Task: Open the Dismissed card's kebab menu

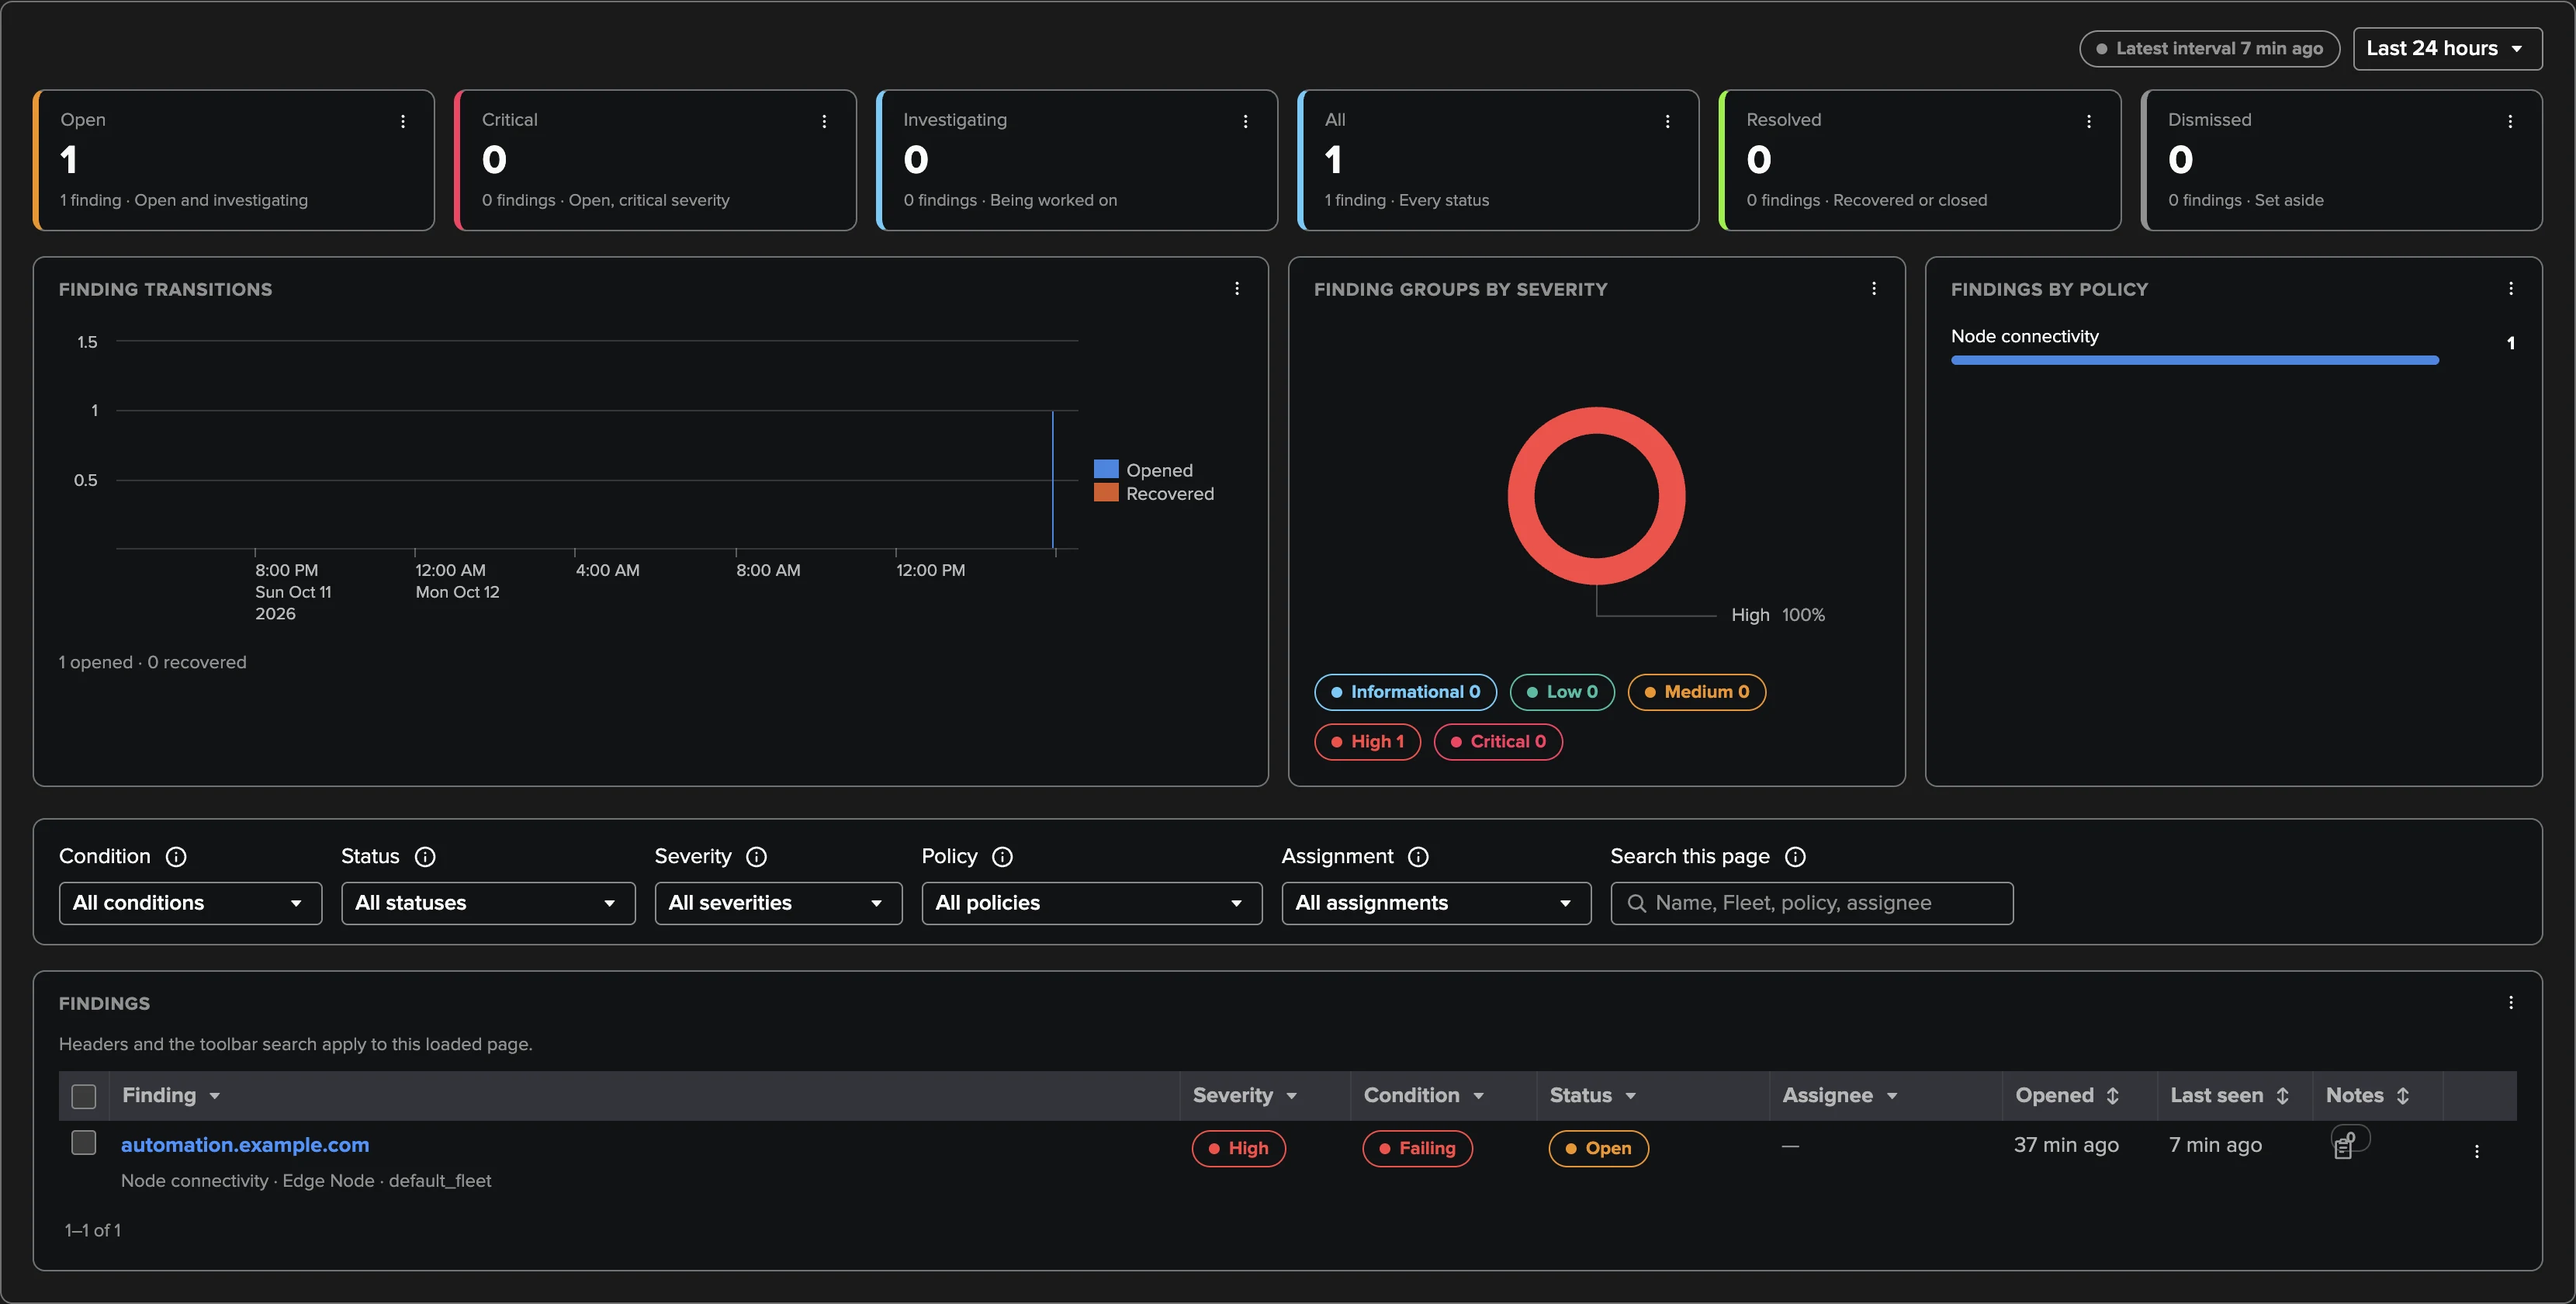Action: tap(2510, 121)
